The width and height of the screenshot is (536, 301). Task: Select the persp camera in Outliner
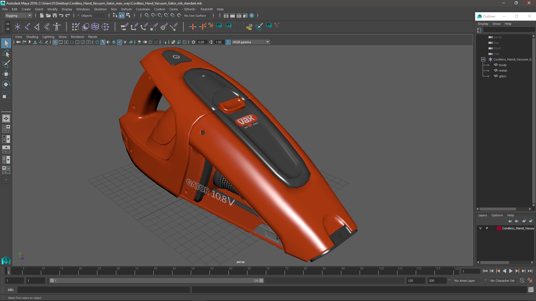(x=497, y=37)
